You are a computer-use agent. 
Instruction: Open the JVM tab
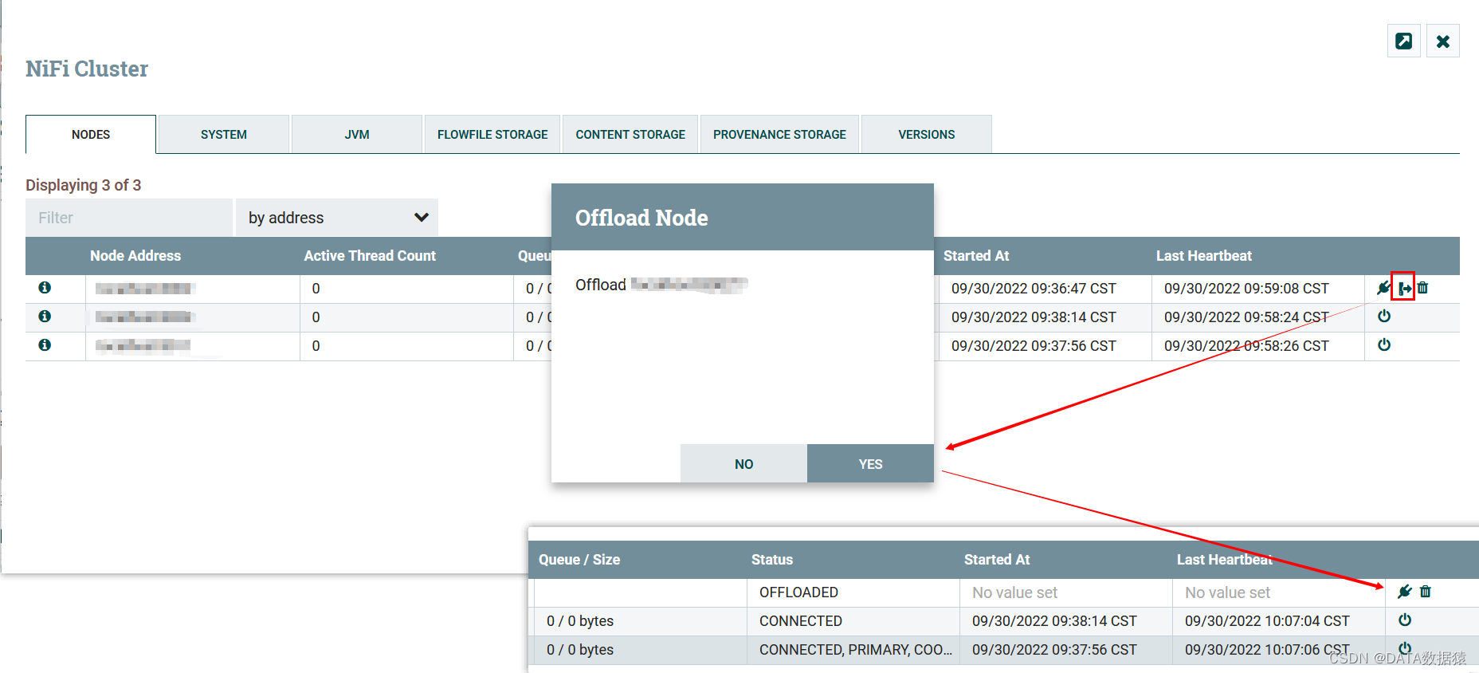point(357,134)
